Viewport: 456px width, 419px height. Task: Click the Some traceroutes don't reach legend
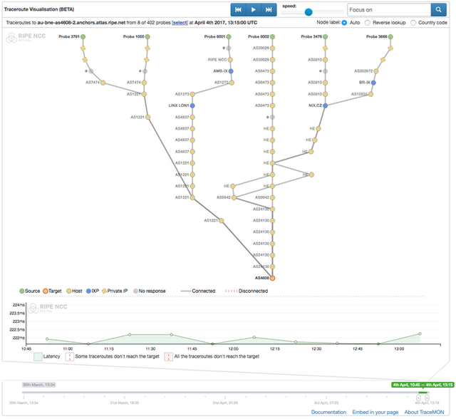click(113, 356)
